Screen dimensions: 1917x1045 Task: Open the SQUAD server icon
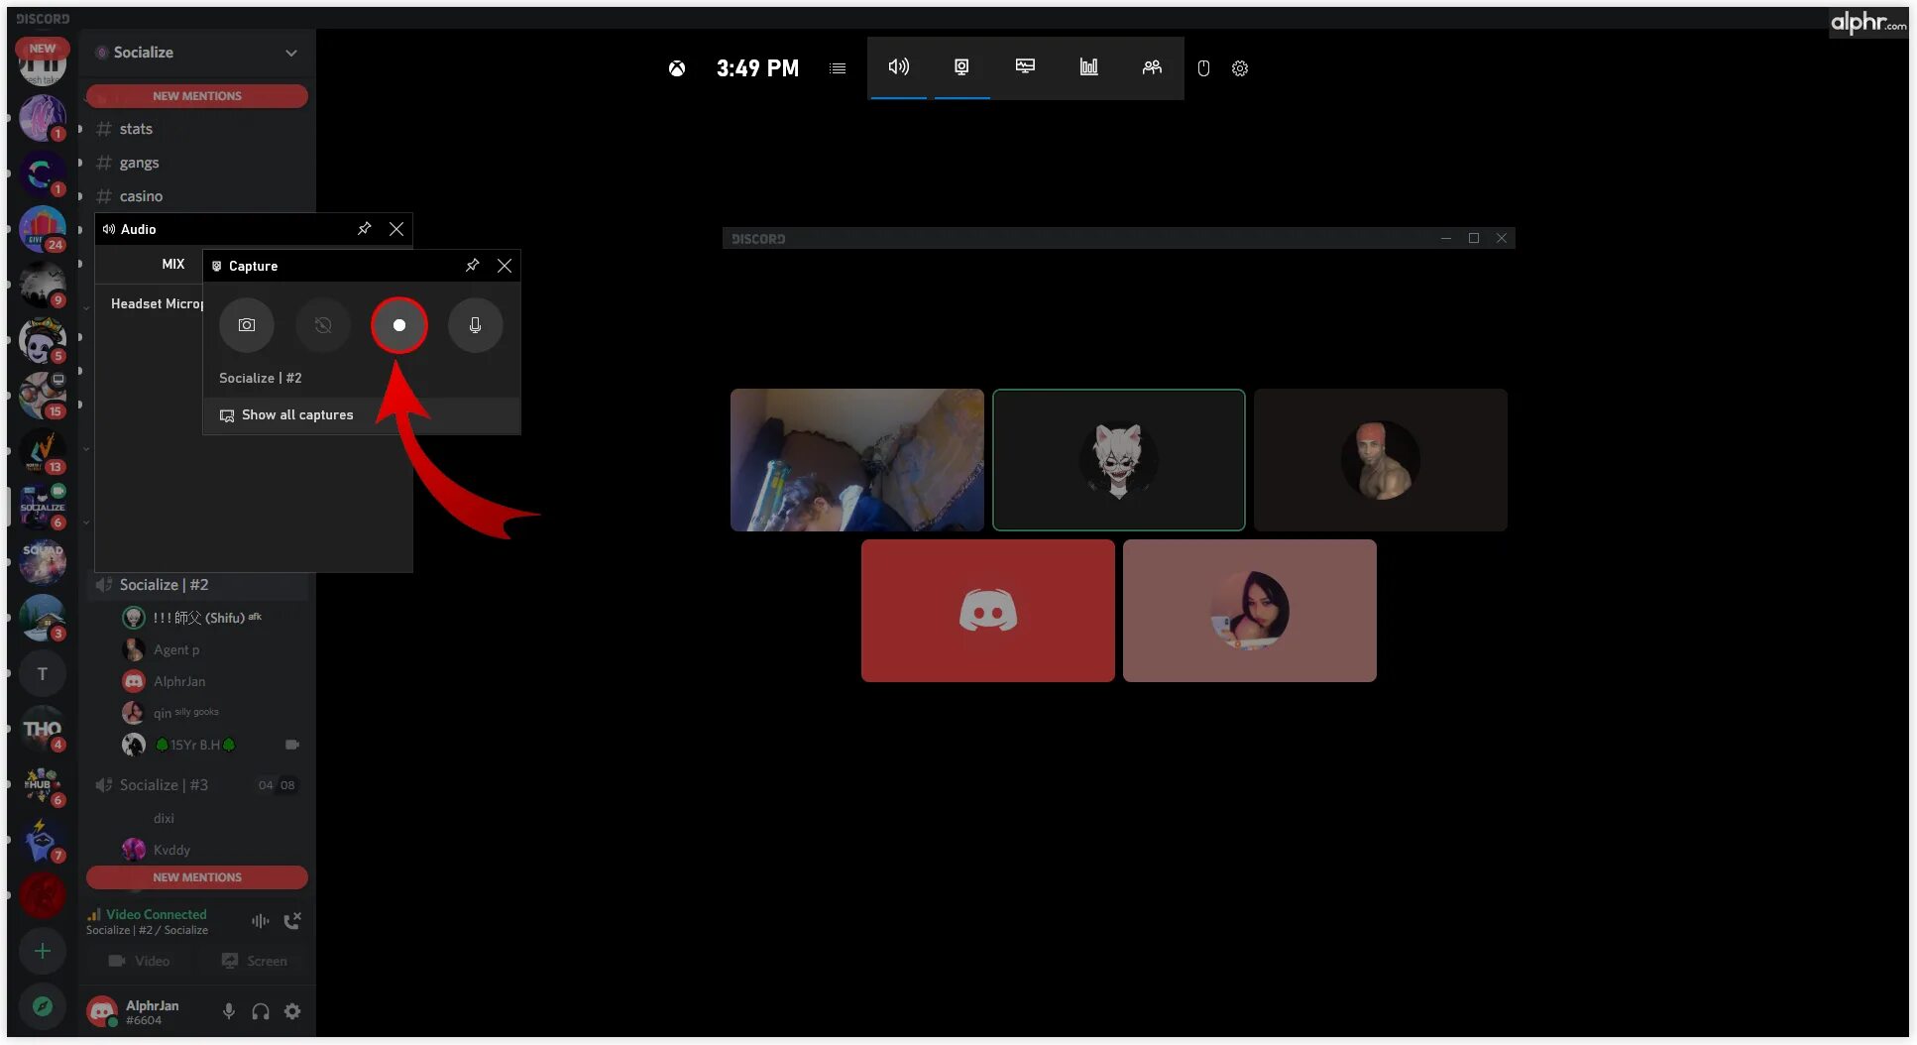pyautogui.click(x=43, y=562)
